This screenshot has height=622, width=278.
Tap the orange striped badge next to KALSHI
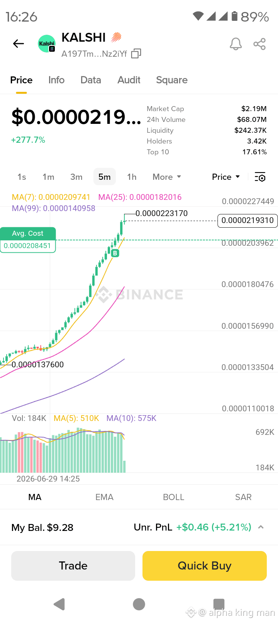pyautogui.click(x=116, y=37)
